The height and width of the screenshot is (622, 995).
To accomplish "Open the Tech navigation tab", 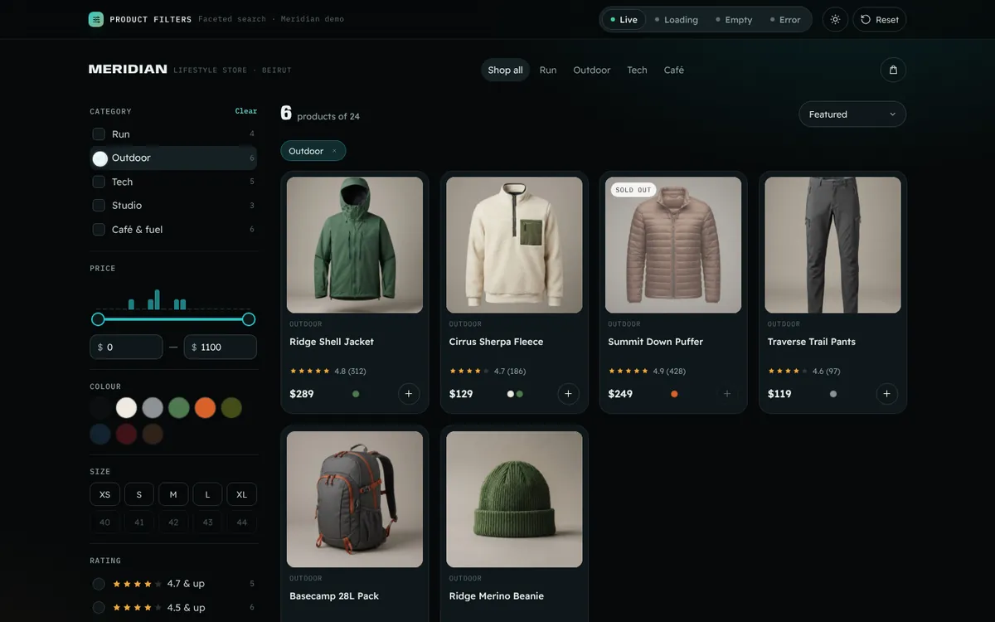I will (x=637, y=70).
